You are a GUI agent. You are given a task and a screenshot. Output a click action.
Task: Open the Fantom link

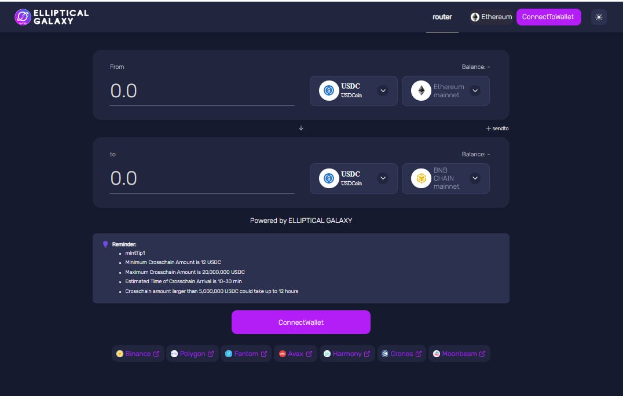tap(246, 354)
